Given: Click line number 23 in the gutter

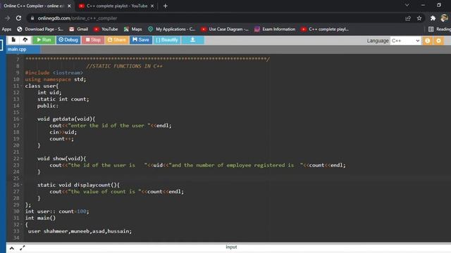Looking at the screenshot, I should coord(16,165).
